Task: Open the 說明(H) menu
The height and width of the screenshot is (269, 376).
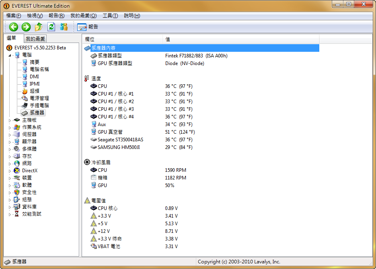Action: coord(132,16)
